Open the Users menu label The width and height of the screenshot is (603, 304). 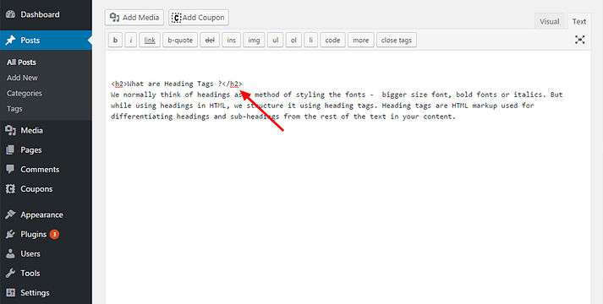30,253
